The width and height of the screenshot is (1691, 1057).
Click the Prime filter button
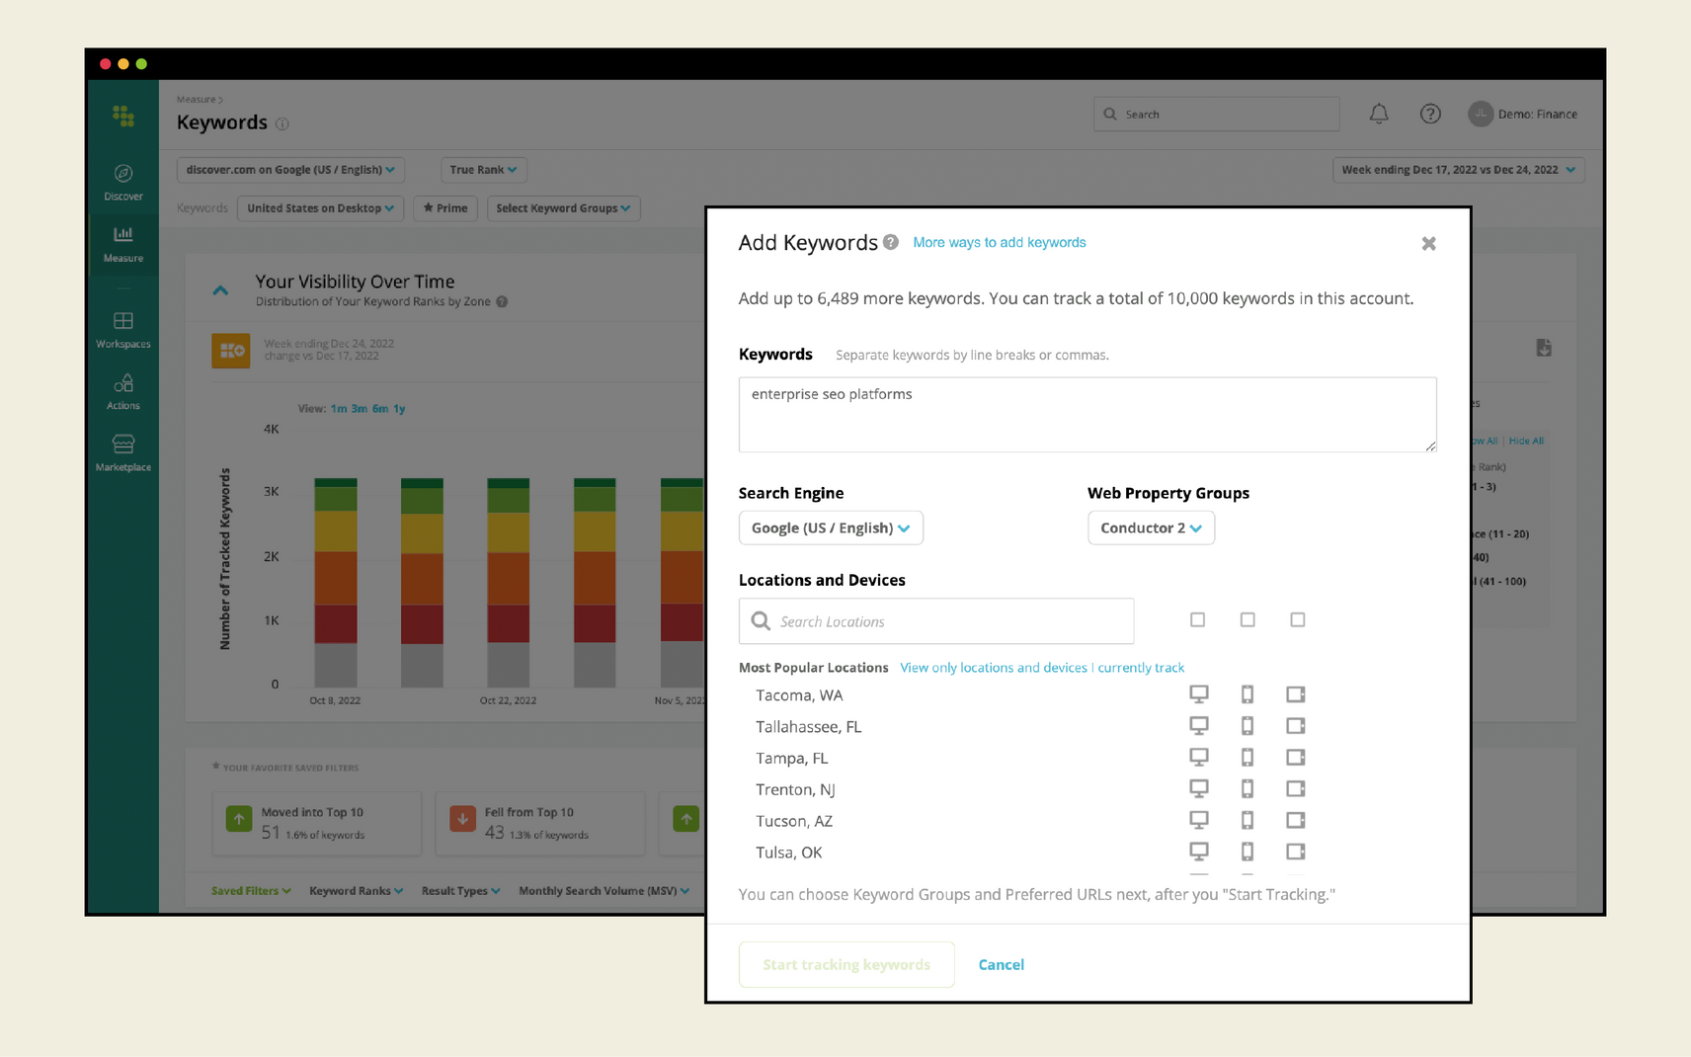[x=445, y=208]
